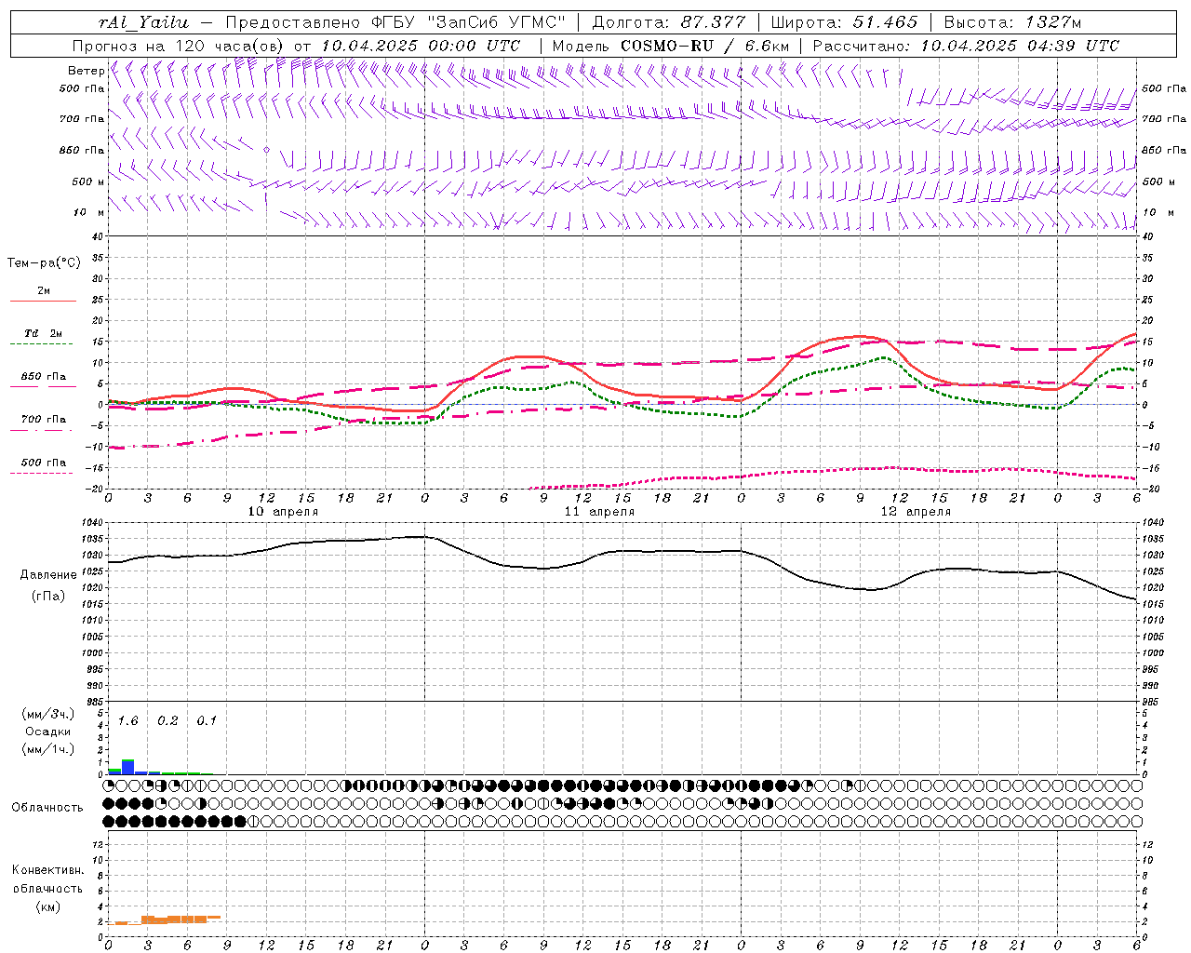The height and width of the screenshot is (953, 1191).
Task: Select the latitude value 51.465
Action: [885, 22]
